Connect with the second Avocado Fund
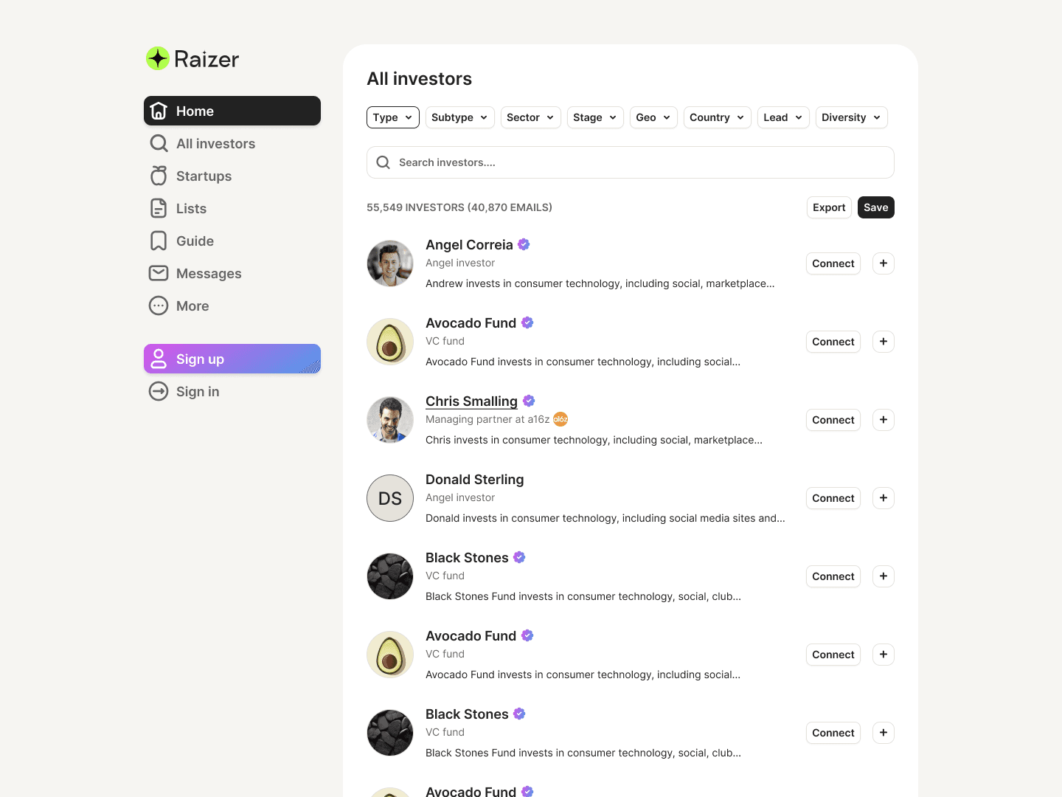 click(x=833, y=655)
